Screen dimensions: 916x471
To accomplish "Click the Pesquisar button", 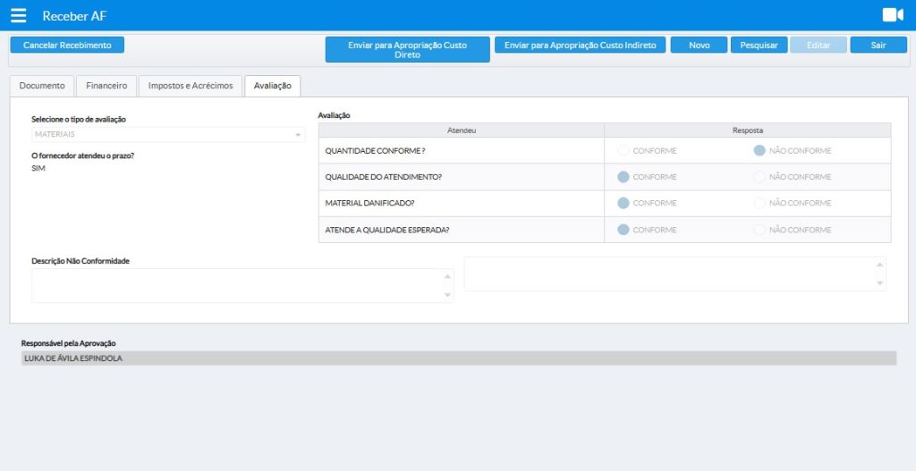I will (759, 45).
